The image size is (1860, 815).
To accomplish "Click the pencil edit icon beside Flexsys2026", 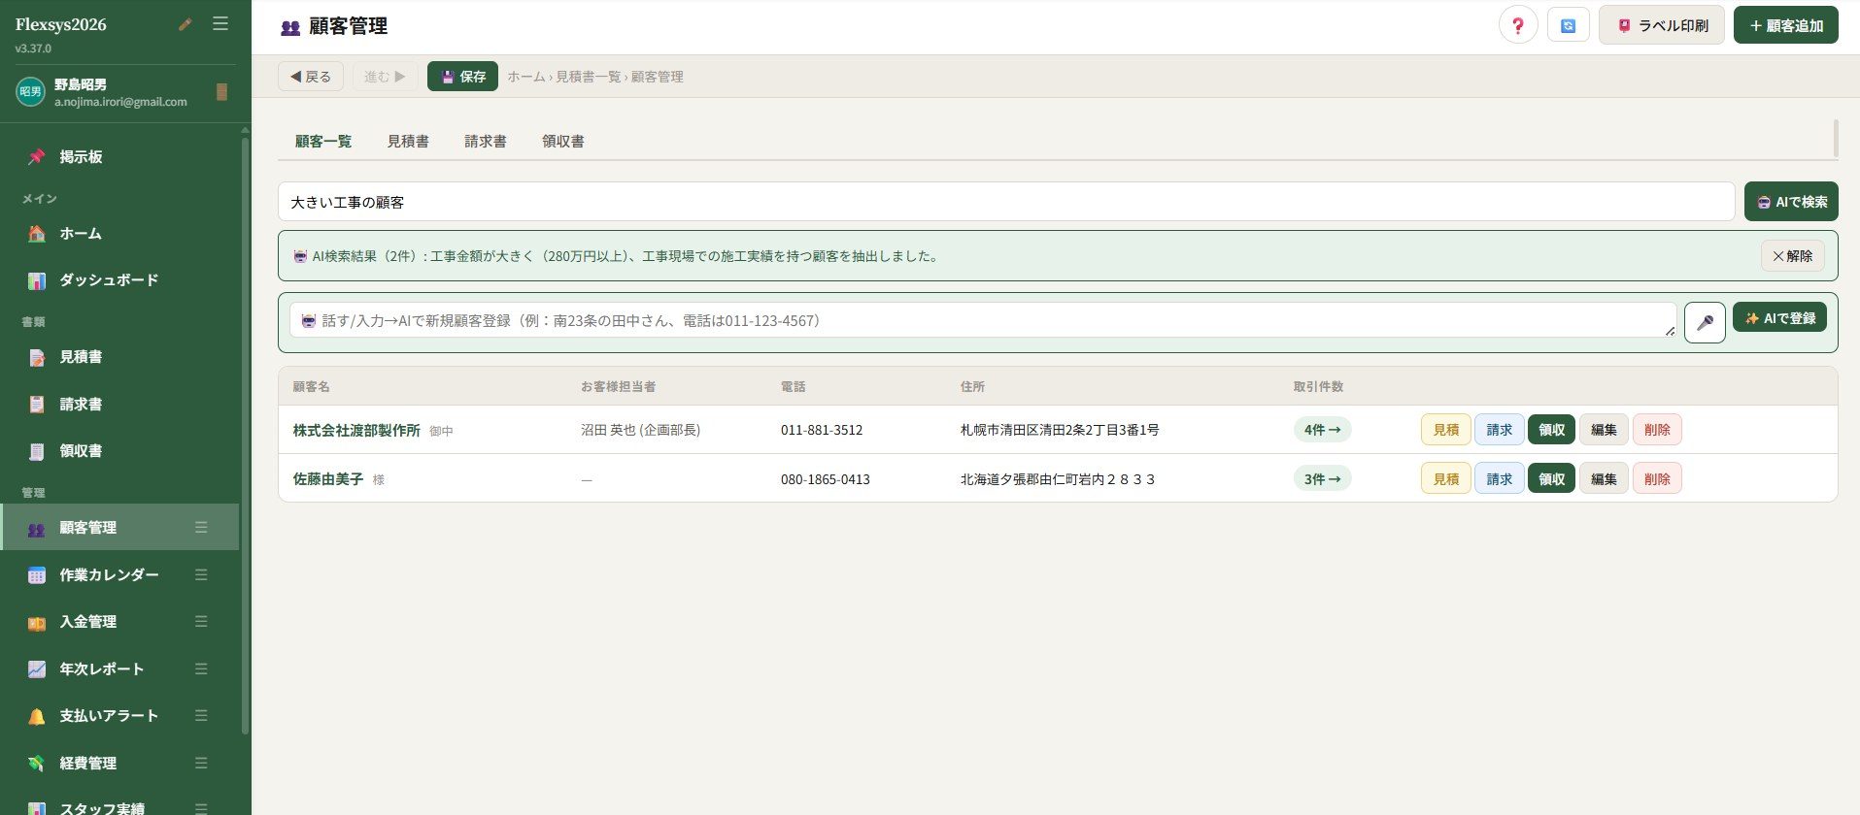I will click(186, 24).
